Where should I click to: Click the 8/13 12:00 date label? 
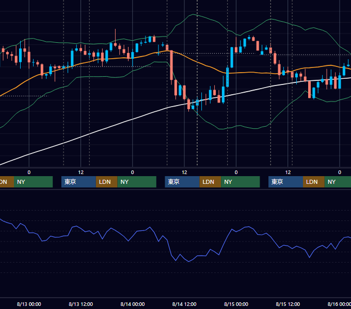click(81, 304)
